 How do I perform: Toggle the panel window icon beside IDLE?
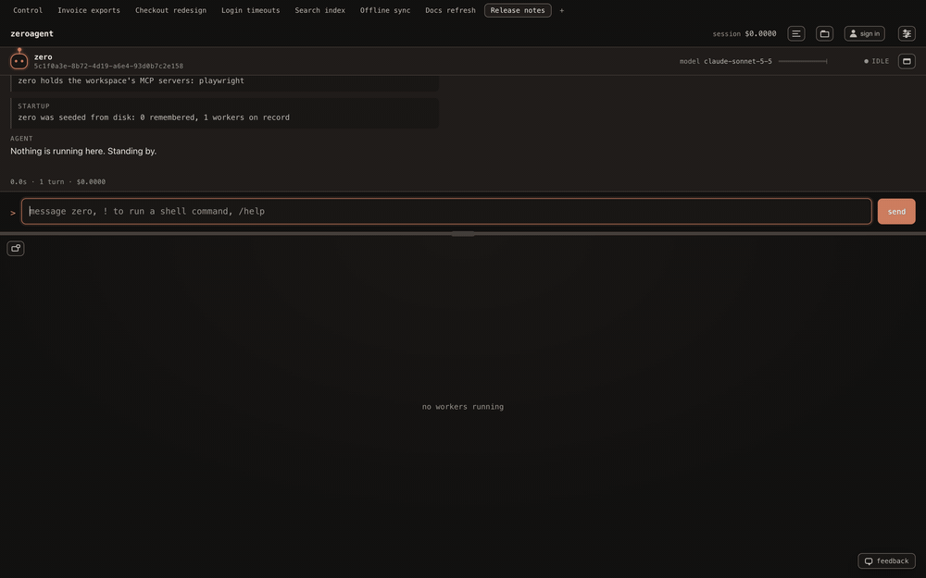tap(907, 61)
